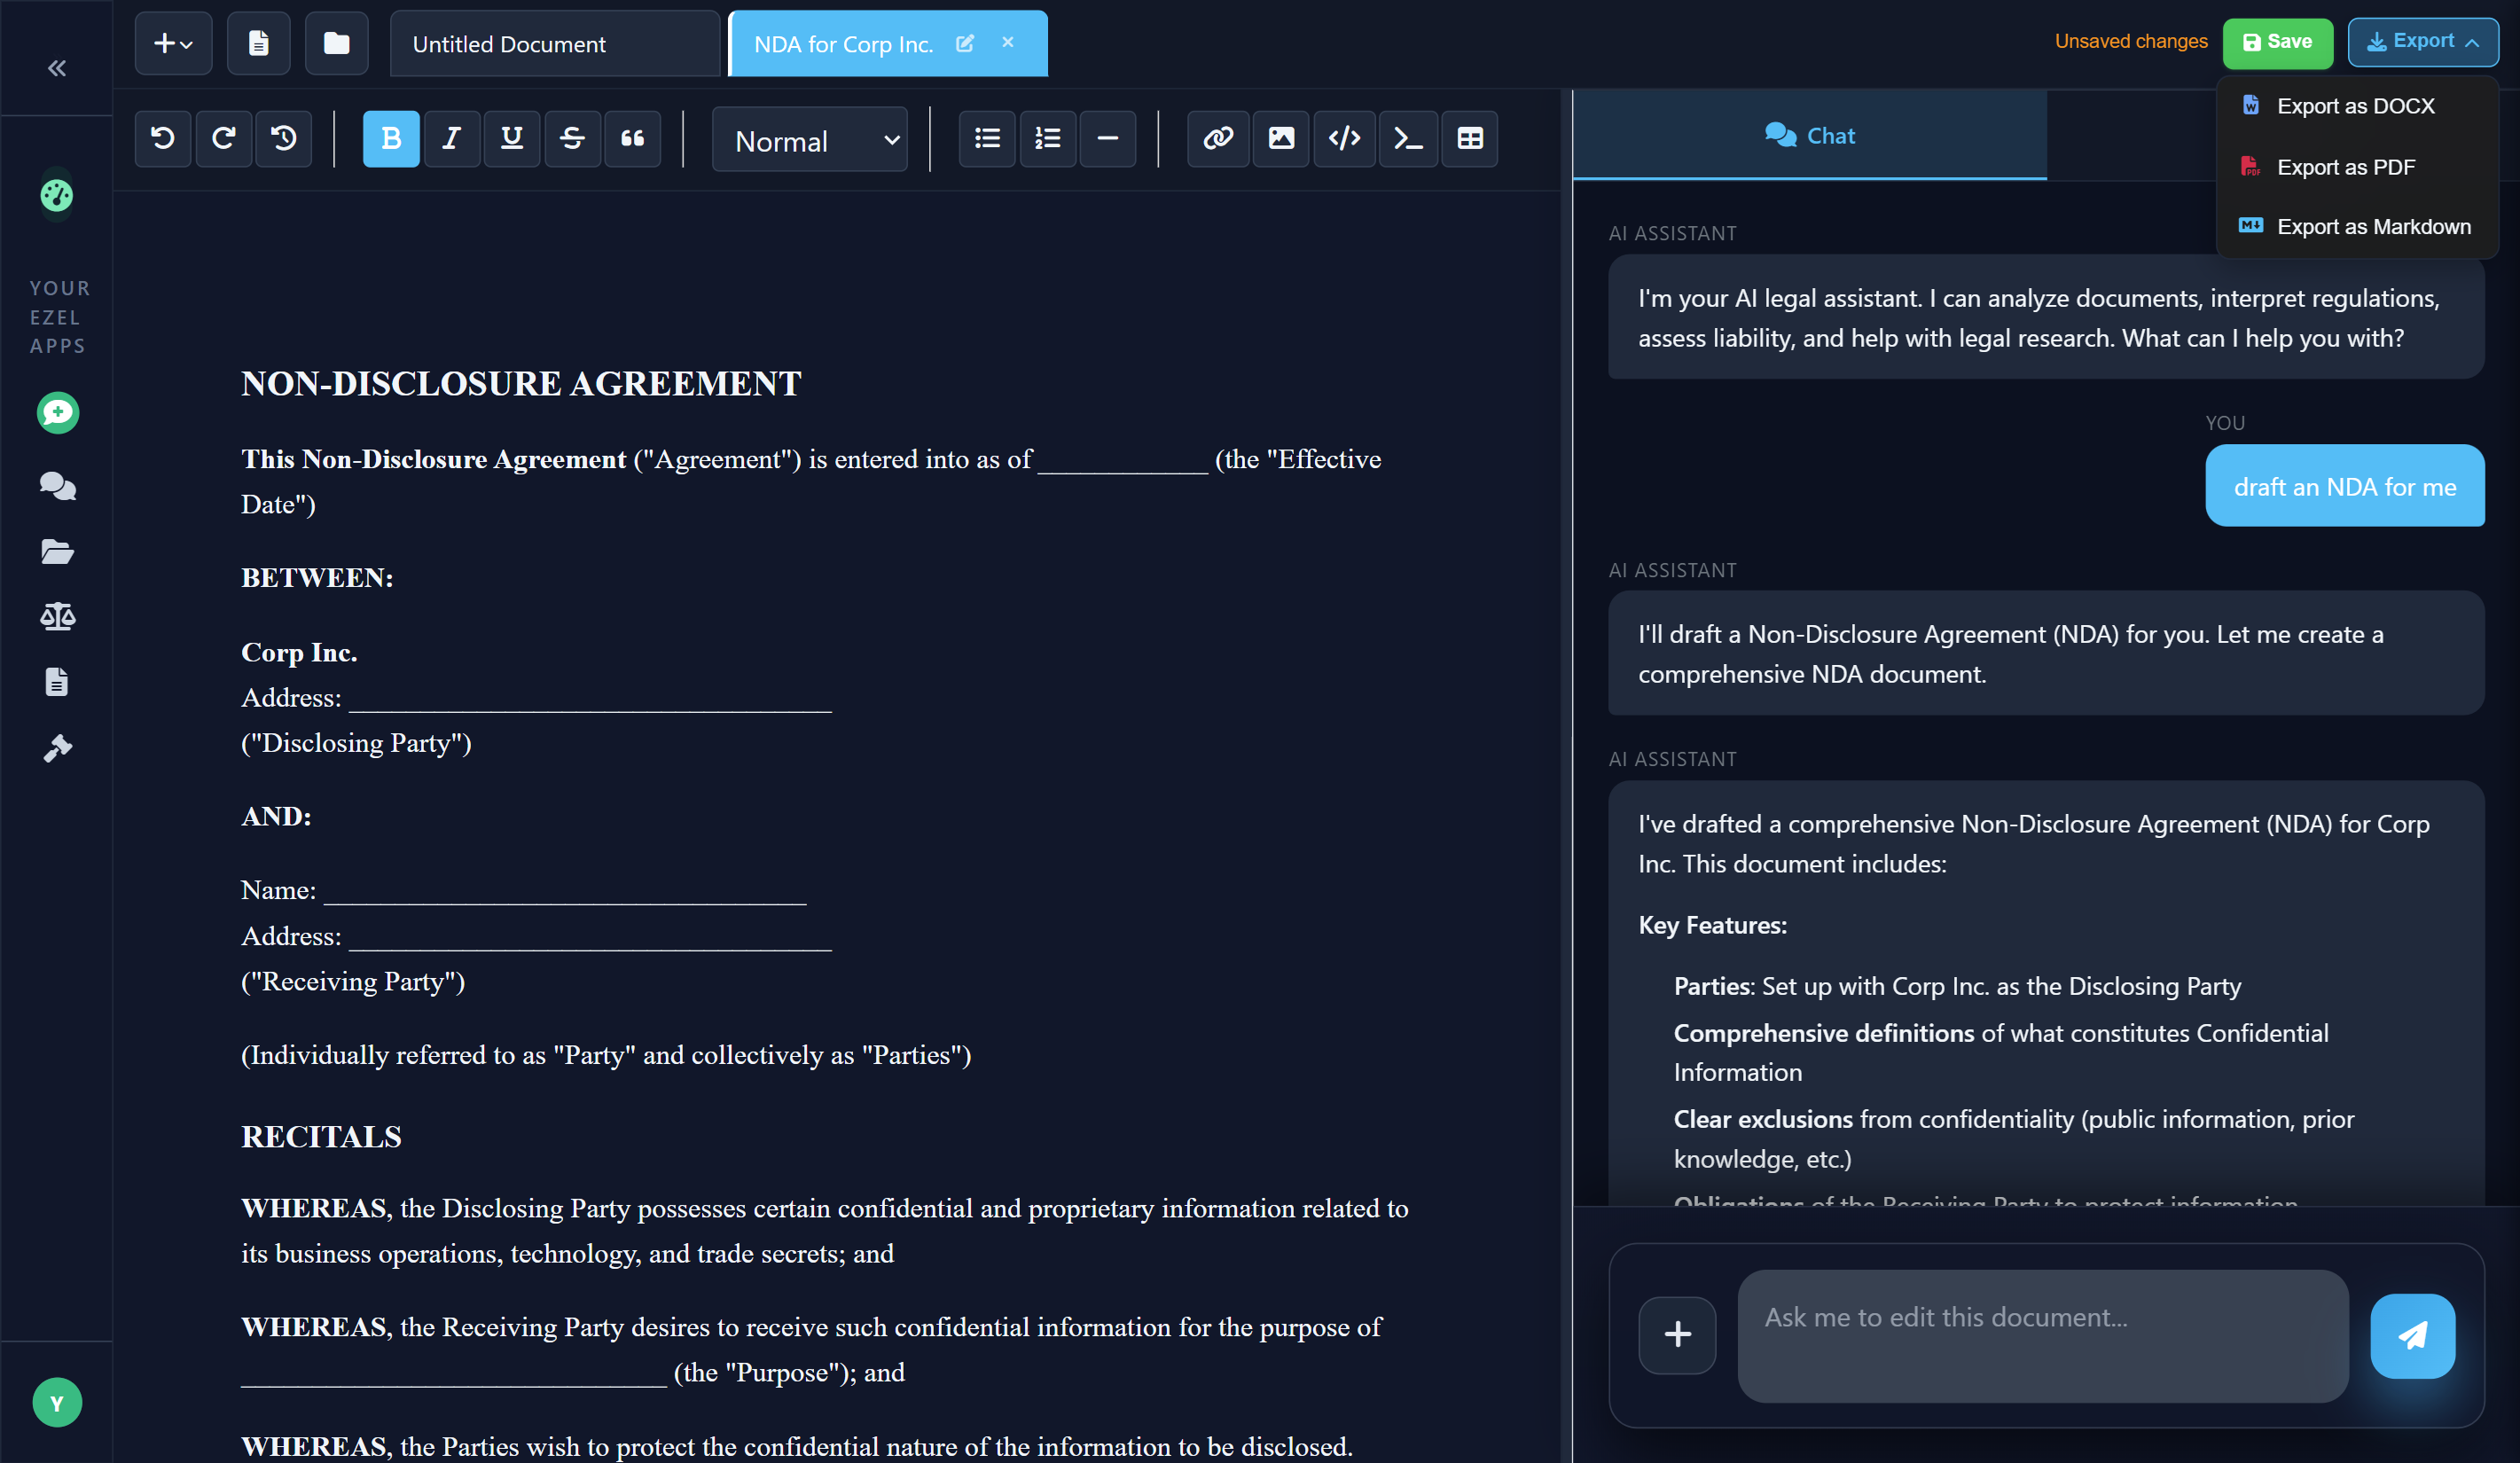
Task: Open the scales of justice app in the sidebar
Action: tap(57, 616)
